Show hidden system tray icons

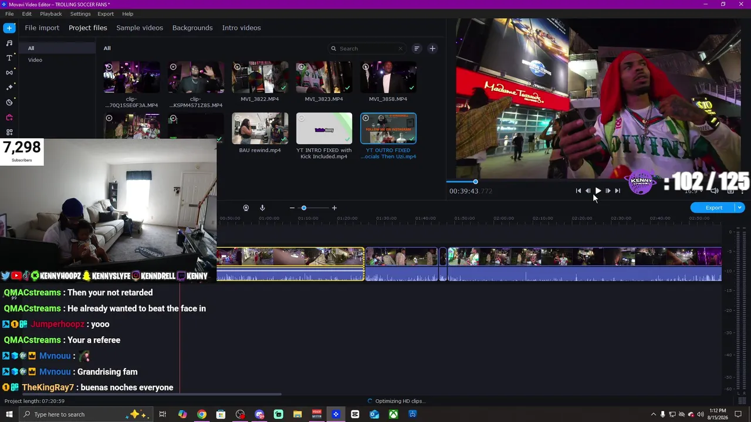click(x=654, y=414)
